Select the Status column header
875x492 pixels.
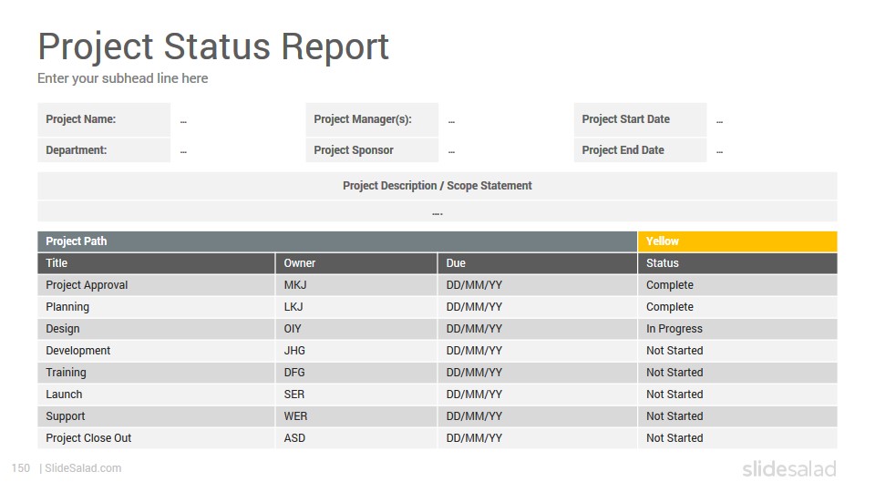tap(737, 263)
